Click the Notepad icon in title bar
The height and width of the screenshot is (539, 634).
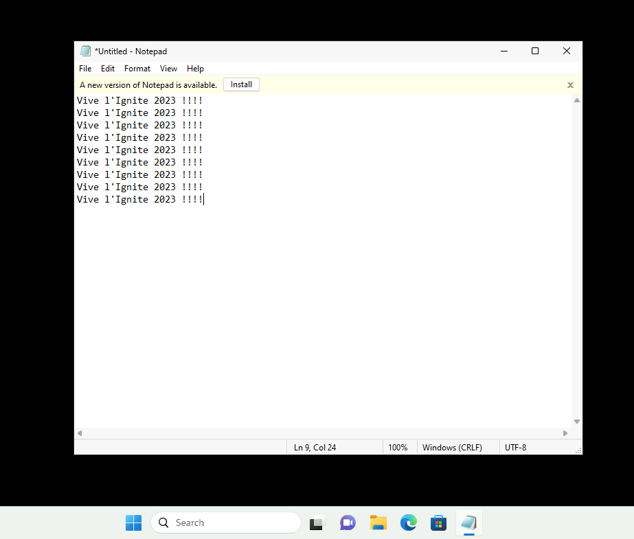click(x=85, y=51)
